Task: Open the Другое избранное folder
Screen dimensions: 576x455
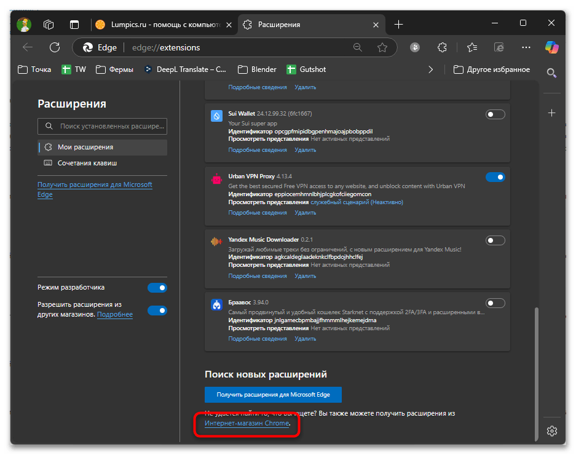Action: pyautogui.click(x=492, y=69)
